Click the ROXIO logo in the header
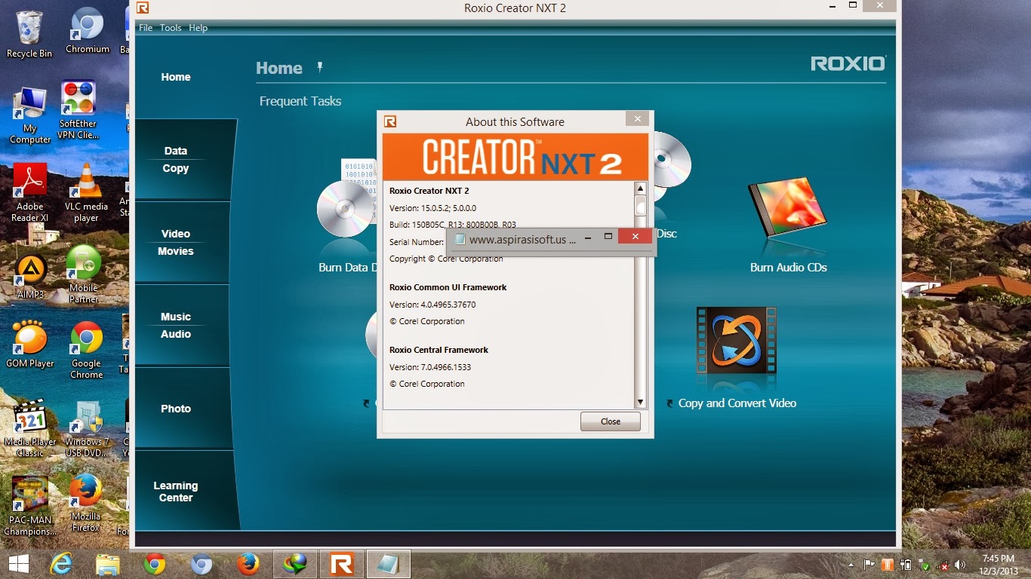Viewport: 1031px width, 579px height. coord(848,64)
